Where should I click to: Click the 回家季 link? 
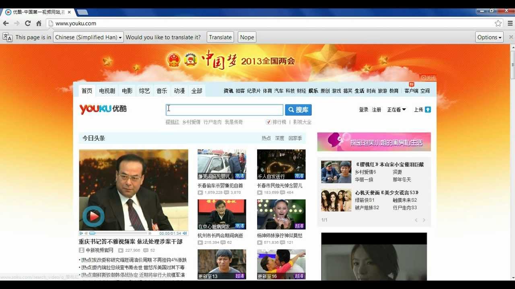[295, 138]
